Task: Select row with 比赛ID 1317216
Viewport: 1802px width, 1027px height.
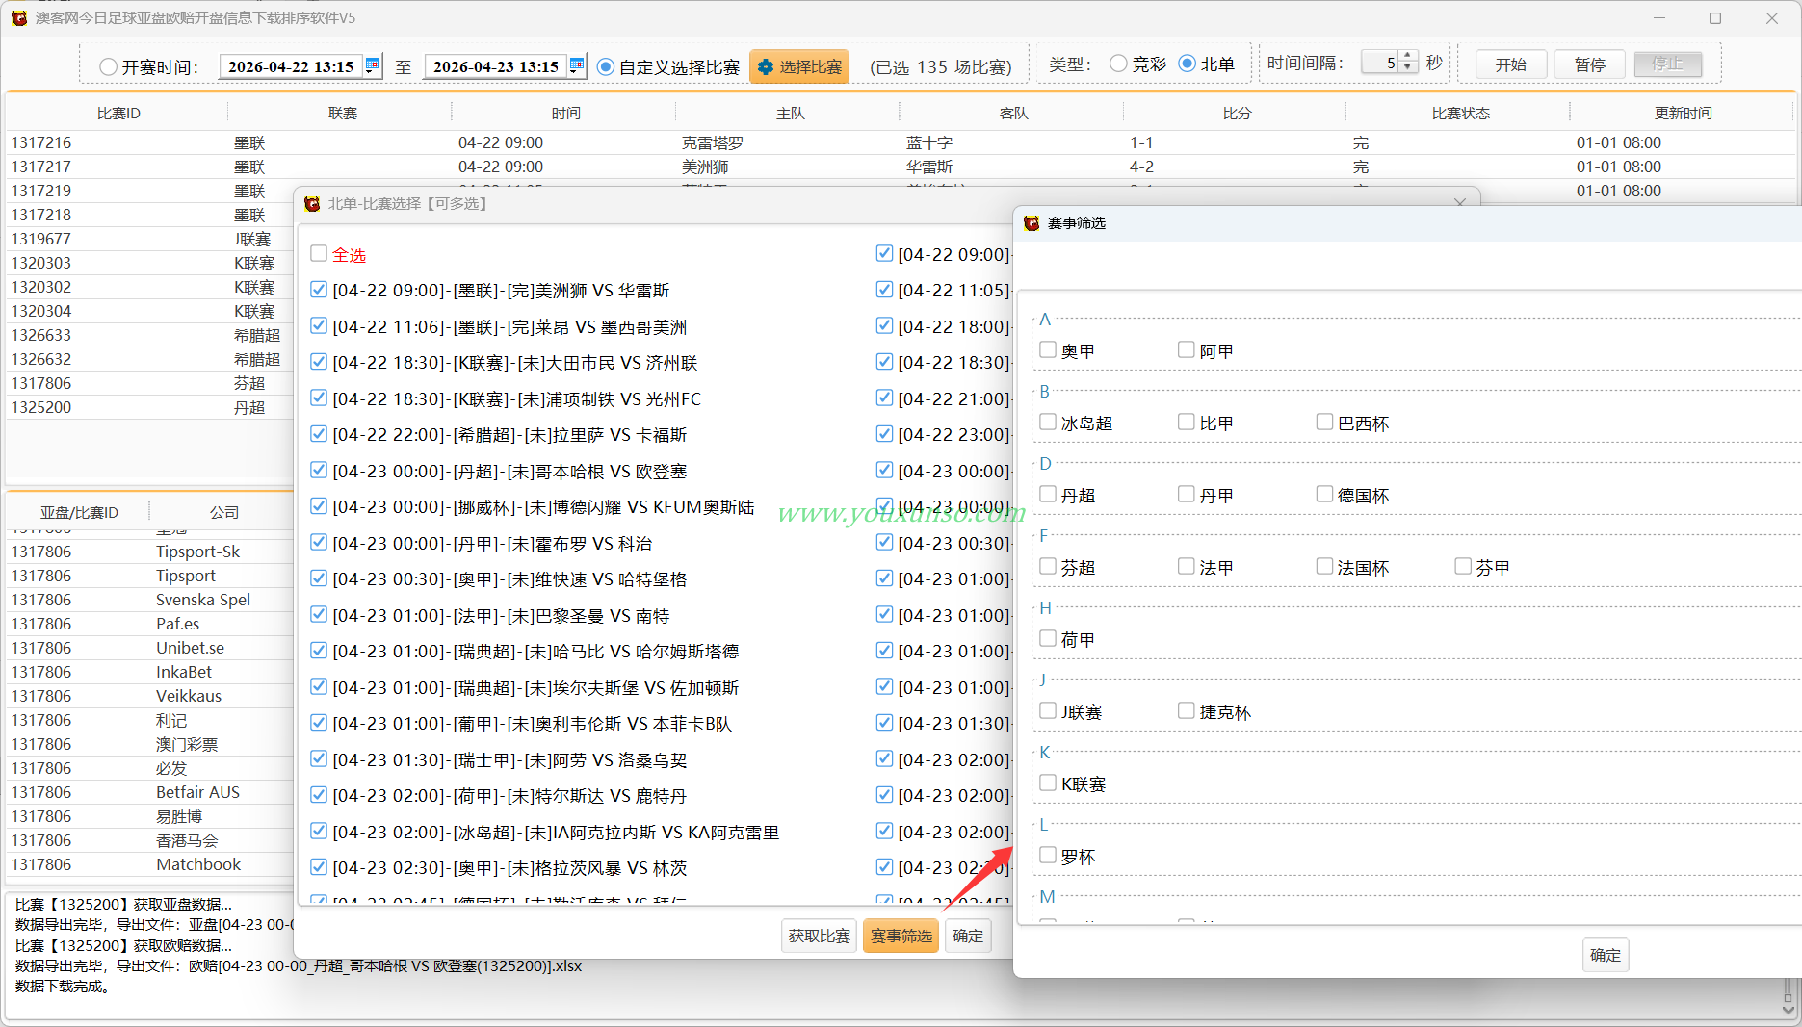Action: point(901,142)
